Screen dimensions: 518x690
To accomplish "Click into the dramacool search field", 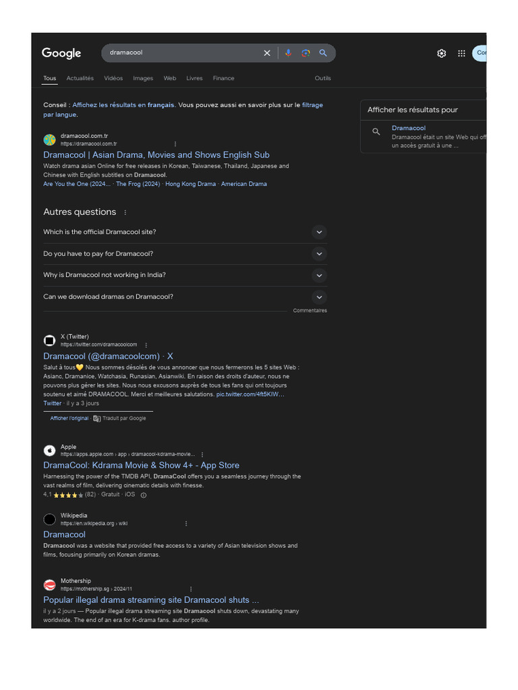I will tap(182, 53).
